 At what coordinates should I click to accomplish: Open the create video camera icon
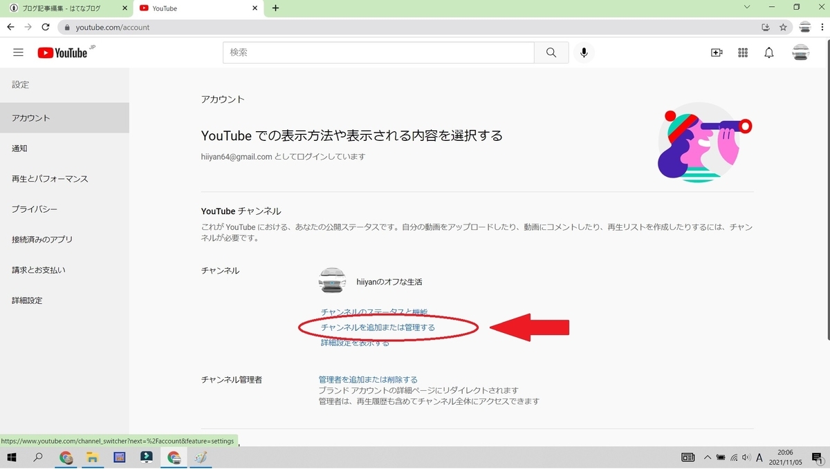coord(717,52)
